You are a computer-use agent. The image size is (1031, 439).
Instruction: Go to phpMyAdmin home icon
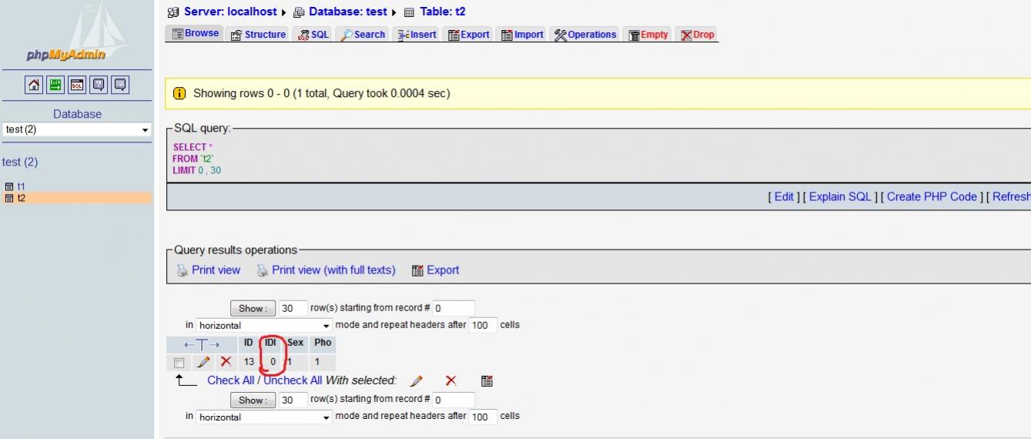point(34,85)
